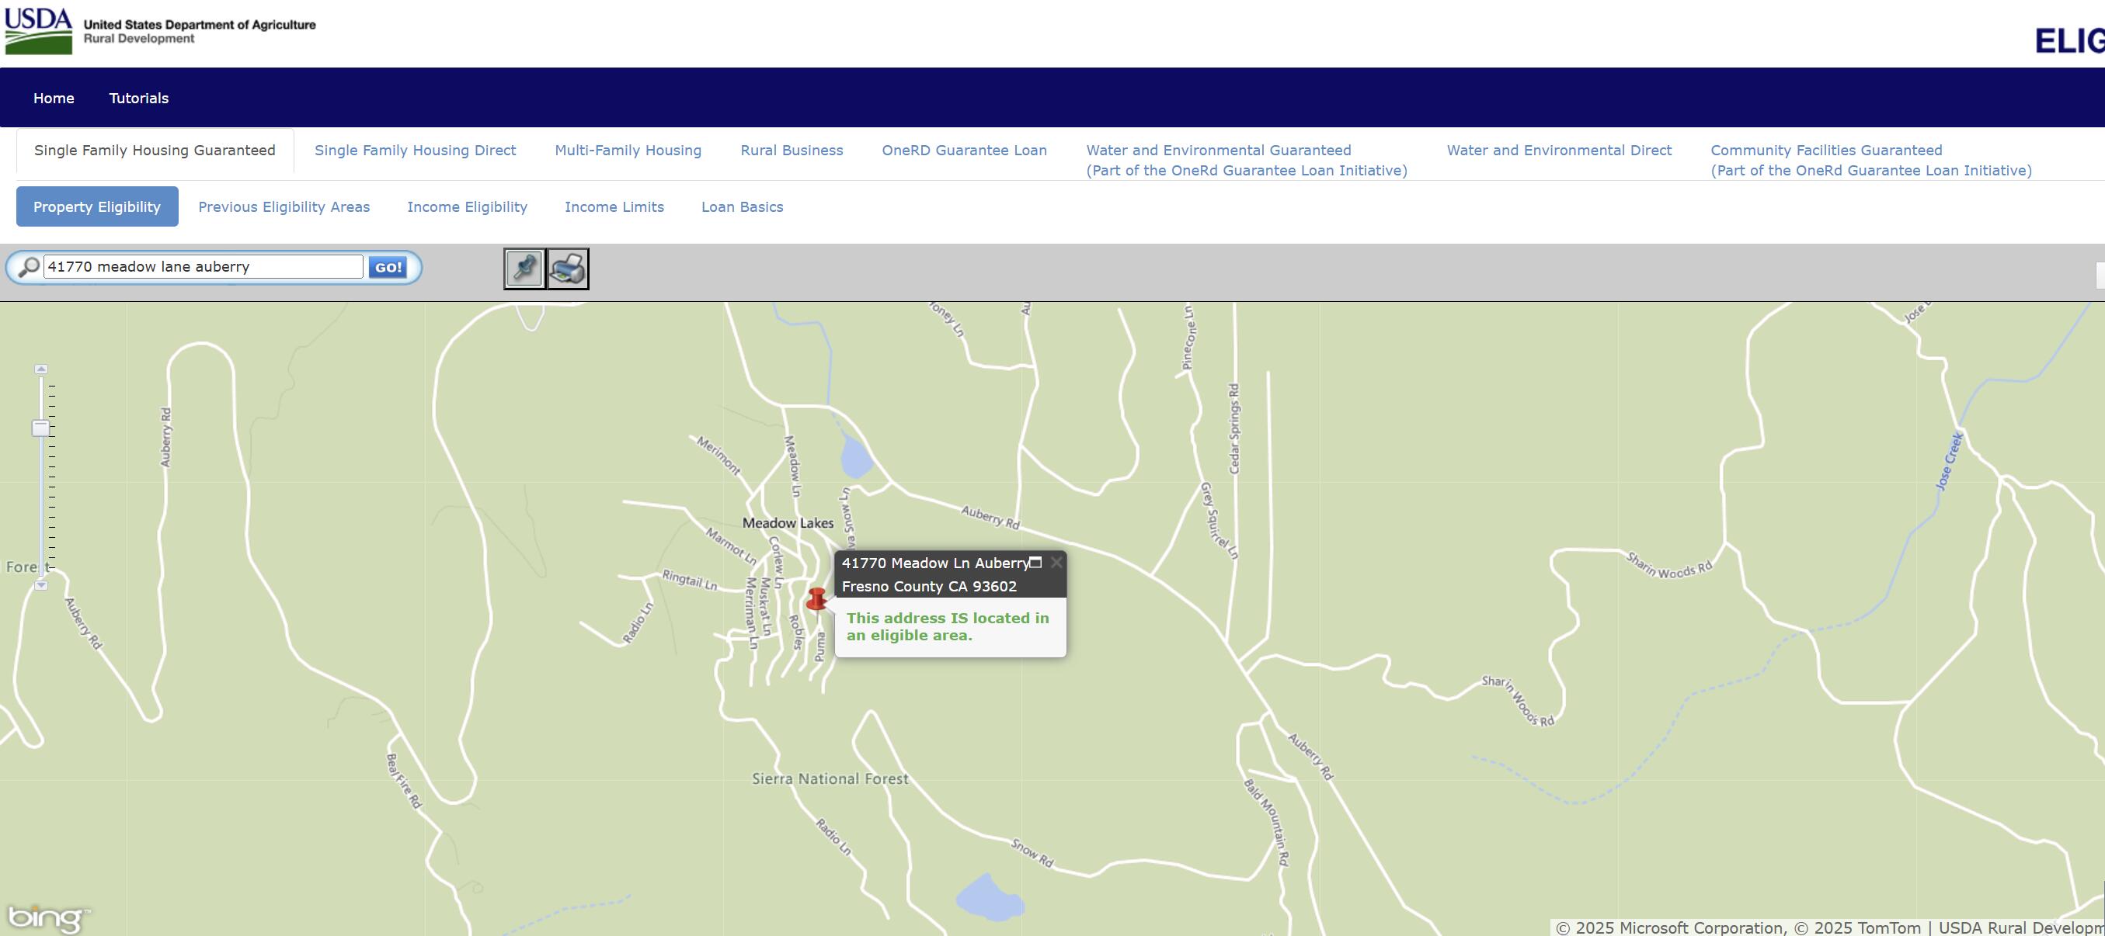Click the zoom out arrow on map slider
The width and height of the screenshot is (2105, 936).
(x=41, y=586)
